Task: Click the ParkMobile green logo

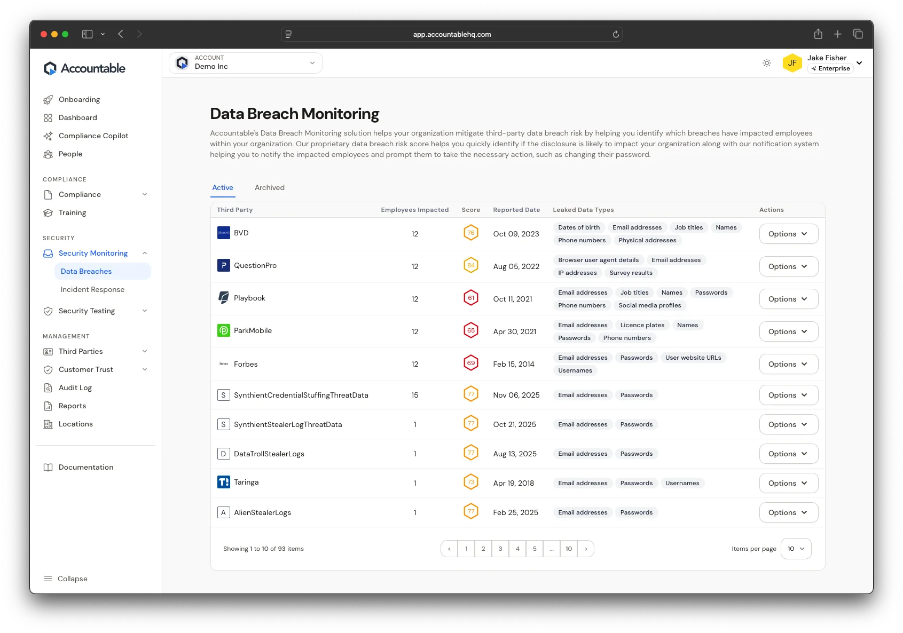Action: click(x=224, y=331)
